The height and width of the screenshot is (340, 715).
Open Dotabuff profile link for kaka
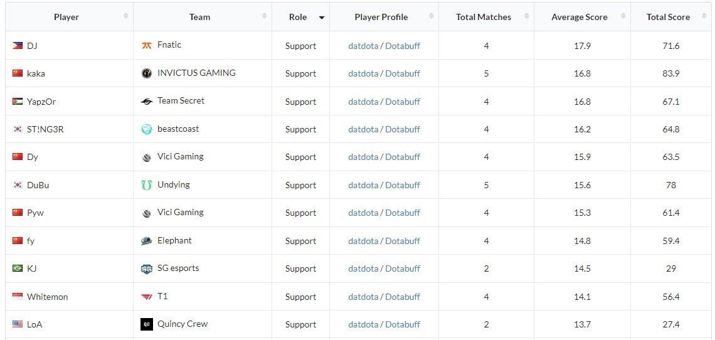coord(403,73)
